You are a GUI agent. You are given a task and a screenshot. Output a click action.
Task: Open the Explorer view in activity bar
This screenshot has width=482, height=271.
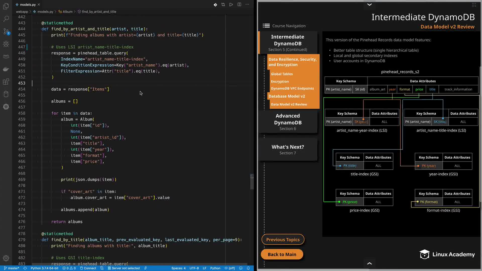[x=6, y=6]
